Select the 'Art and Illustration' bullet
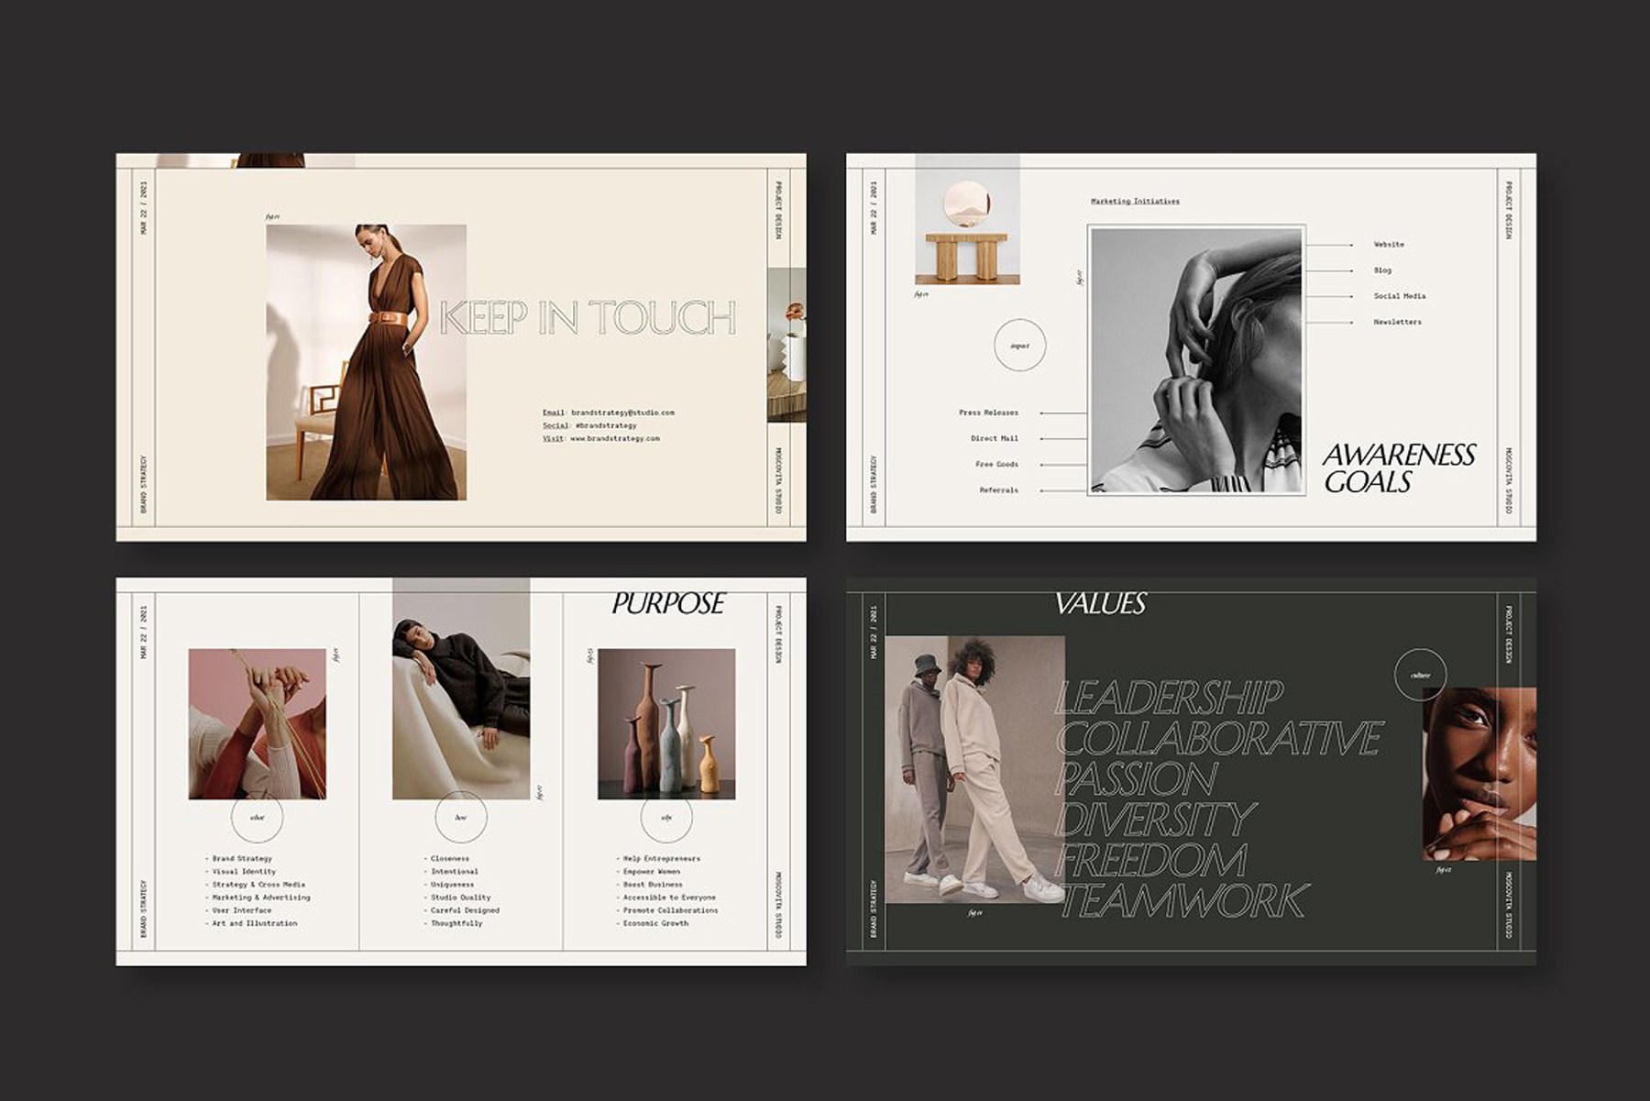 251,923
